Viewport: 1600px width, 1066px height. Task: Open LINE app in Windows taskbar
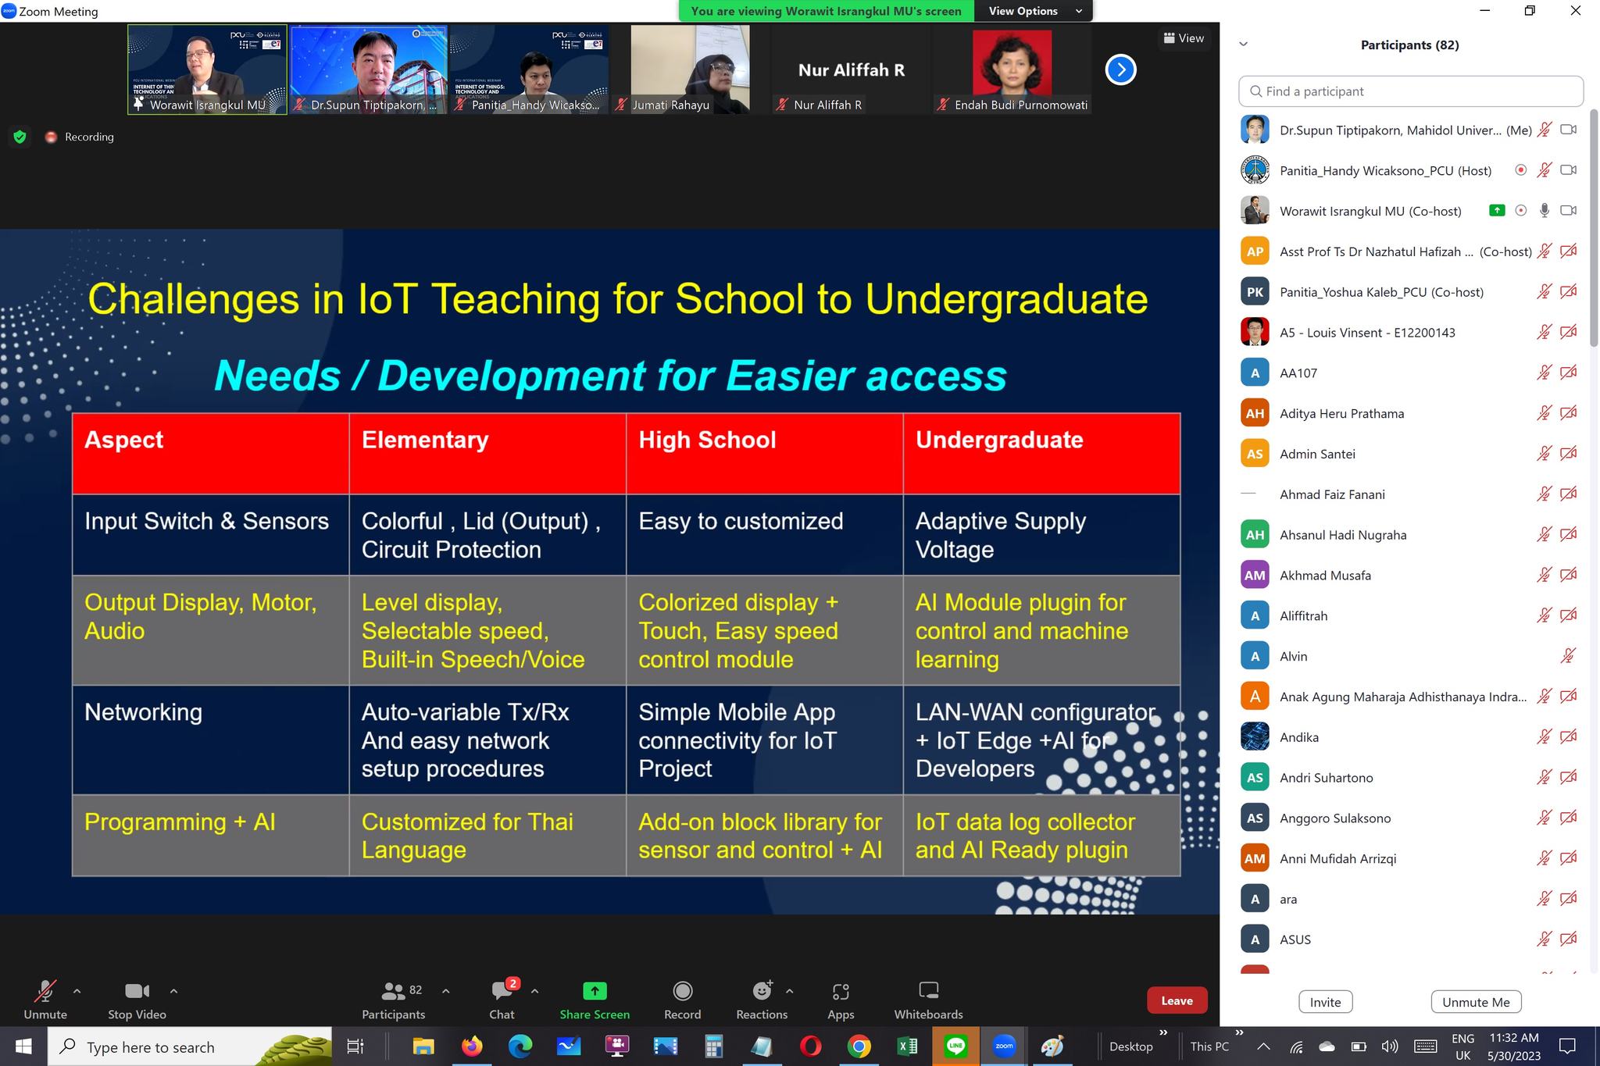[955, 1046]
